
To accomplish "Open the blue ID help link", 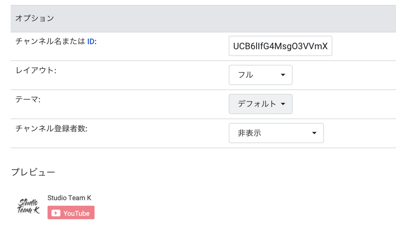I will [91, 42].
